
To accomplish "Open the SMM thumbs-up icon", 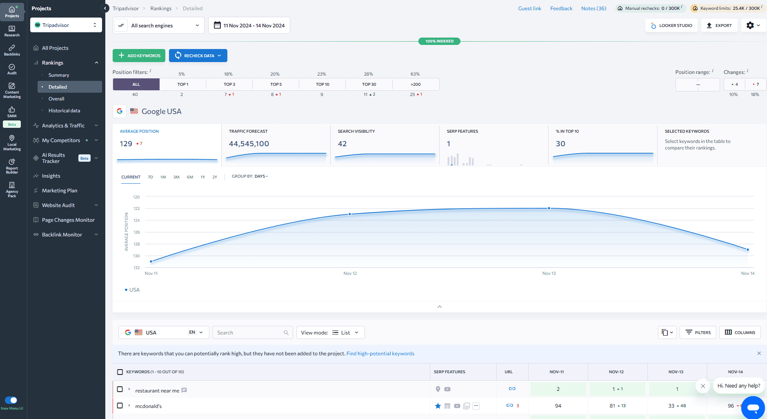I will [12, 111].
